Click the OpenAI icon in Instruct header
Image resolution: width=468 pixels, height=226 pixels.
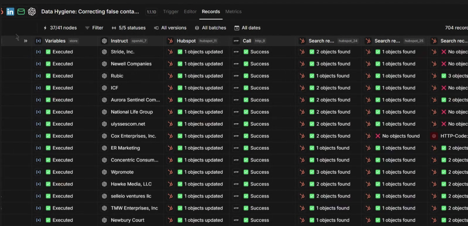coord(104,41)
